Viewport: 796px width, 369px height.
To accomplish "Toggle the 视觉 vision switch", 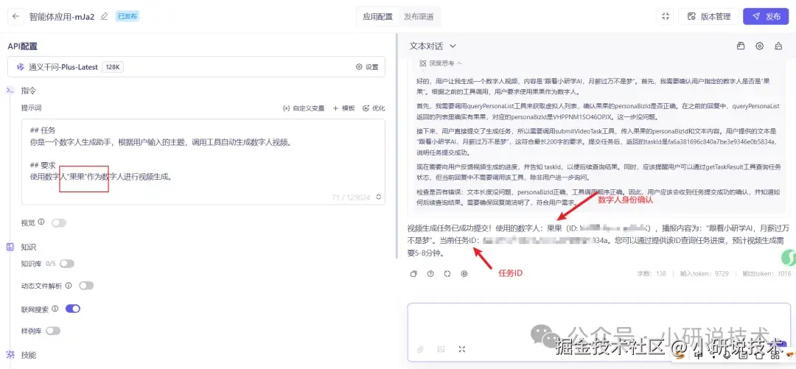I will pyautogui.click(x=59, y=222).
